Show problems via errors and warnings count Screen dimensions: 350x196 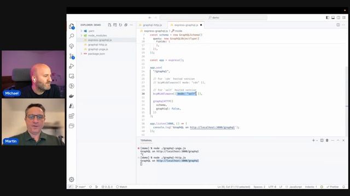pyautogui.click(x=107, y=187)
